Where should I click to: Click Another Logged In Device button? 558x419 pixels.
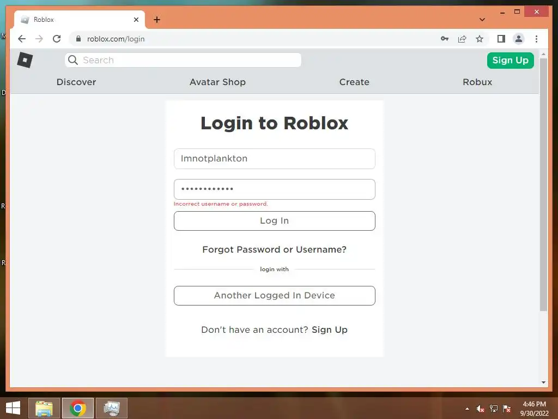[x=275, y=295]
